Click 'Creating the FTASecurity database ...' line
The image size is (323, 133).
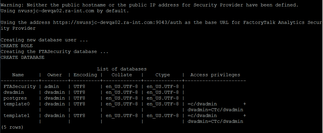pos(55,52)
